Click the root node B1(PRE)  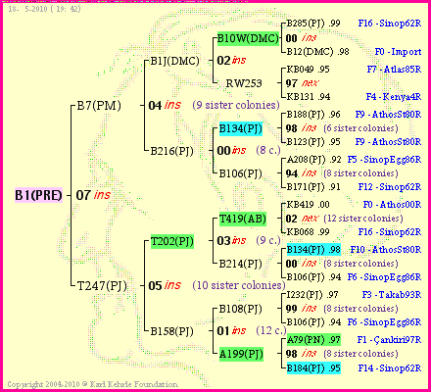point(38,195)
